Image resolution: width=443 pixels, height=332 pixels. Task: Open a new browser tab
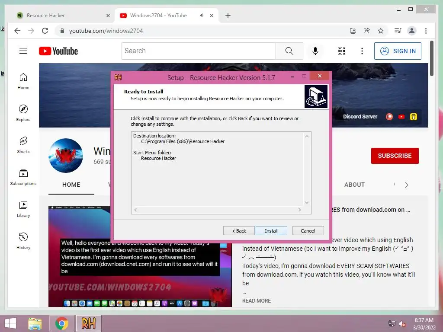pyautogui.click(x=228, y=16)
